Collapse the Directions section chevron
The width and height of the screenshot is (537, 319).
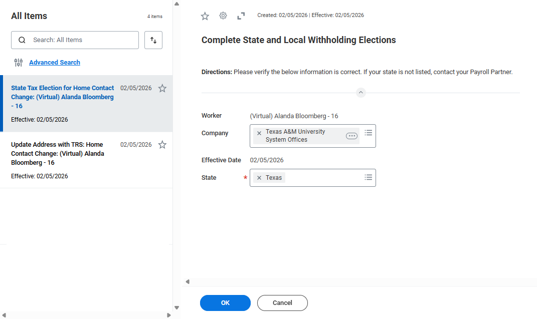pos(361,93)
